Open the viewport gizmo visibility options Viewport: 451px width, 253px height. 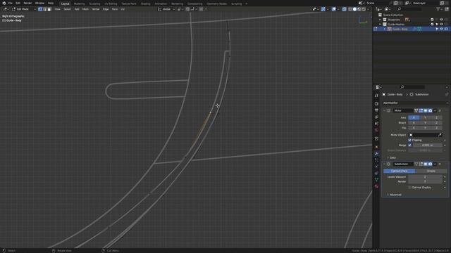coord(328,9)
